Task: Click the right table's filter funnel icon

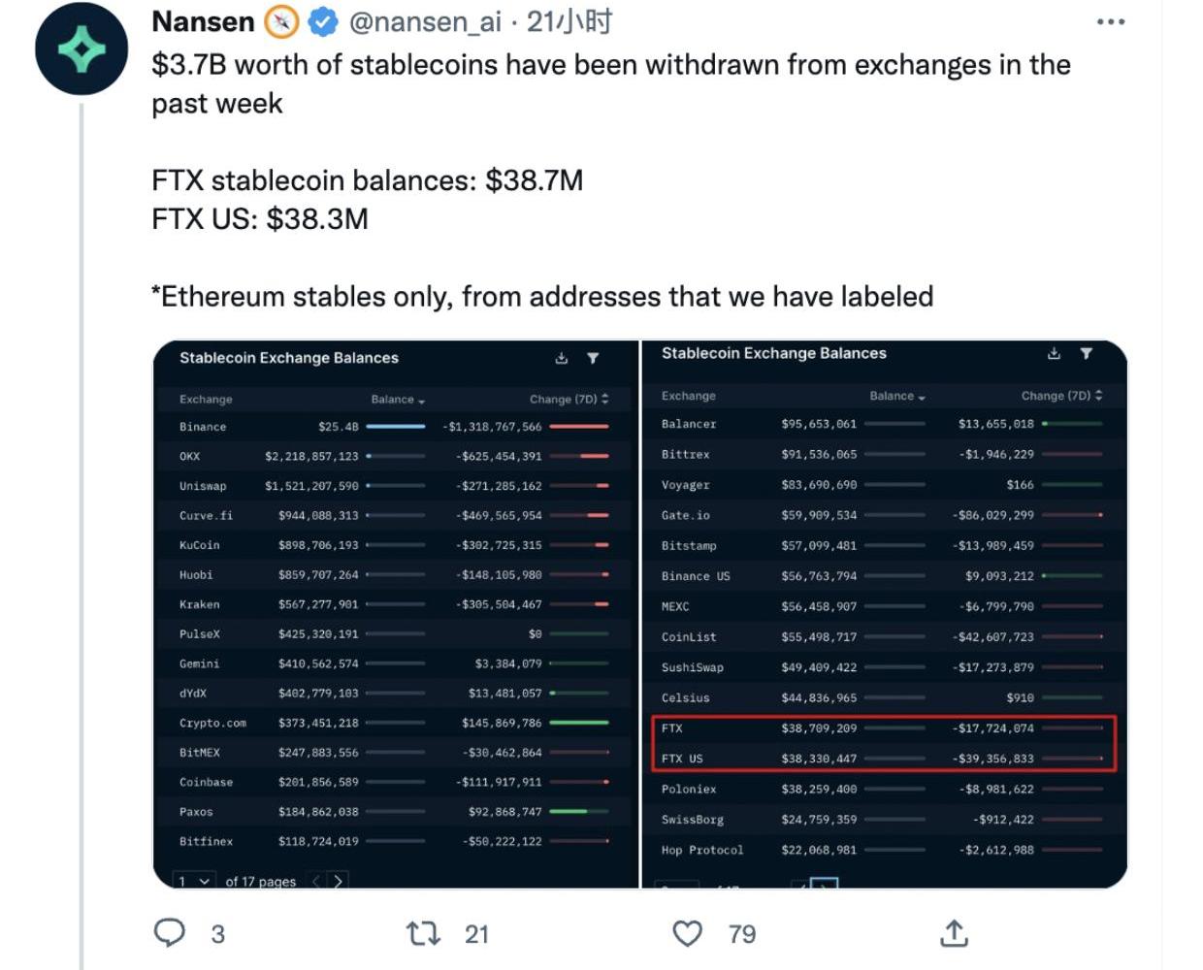Action: pyautogui.click(x=1087, y=354)
